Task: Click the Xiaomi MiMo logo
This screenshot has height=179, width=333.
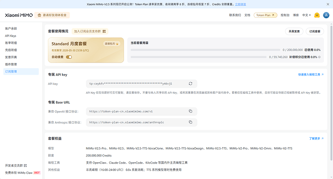Action: [x=19, y=15]
